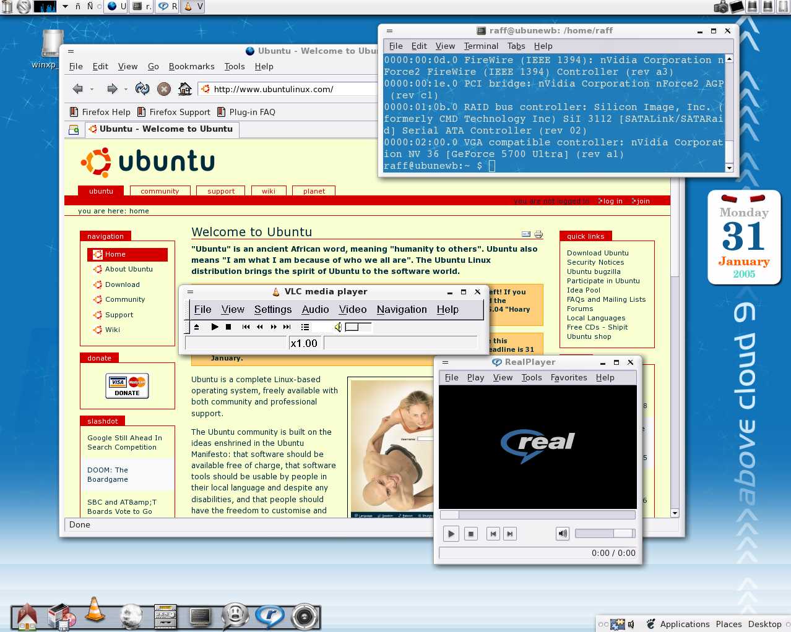Go to Firefox home page

[185, 89]
